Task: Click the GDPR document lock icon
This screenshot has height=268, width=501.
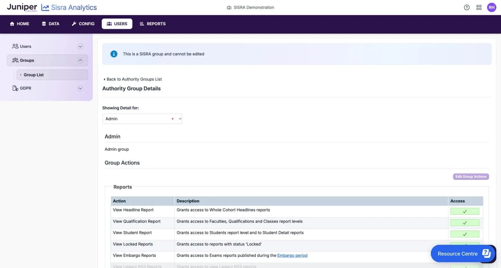Action: pos(15,88)
